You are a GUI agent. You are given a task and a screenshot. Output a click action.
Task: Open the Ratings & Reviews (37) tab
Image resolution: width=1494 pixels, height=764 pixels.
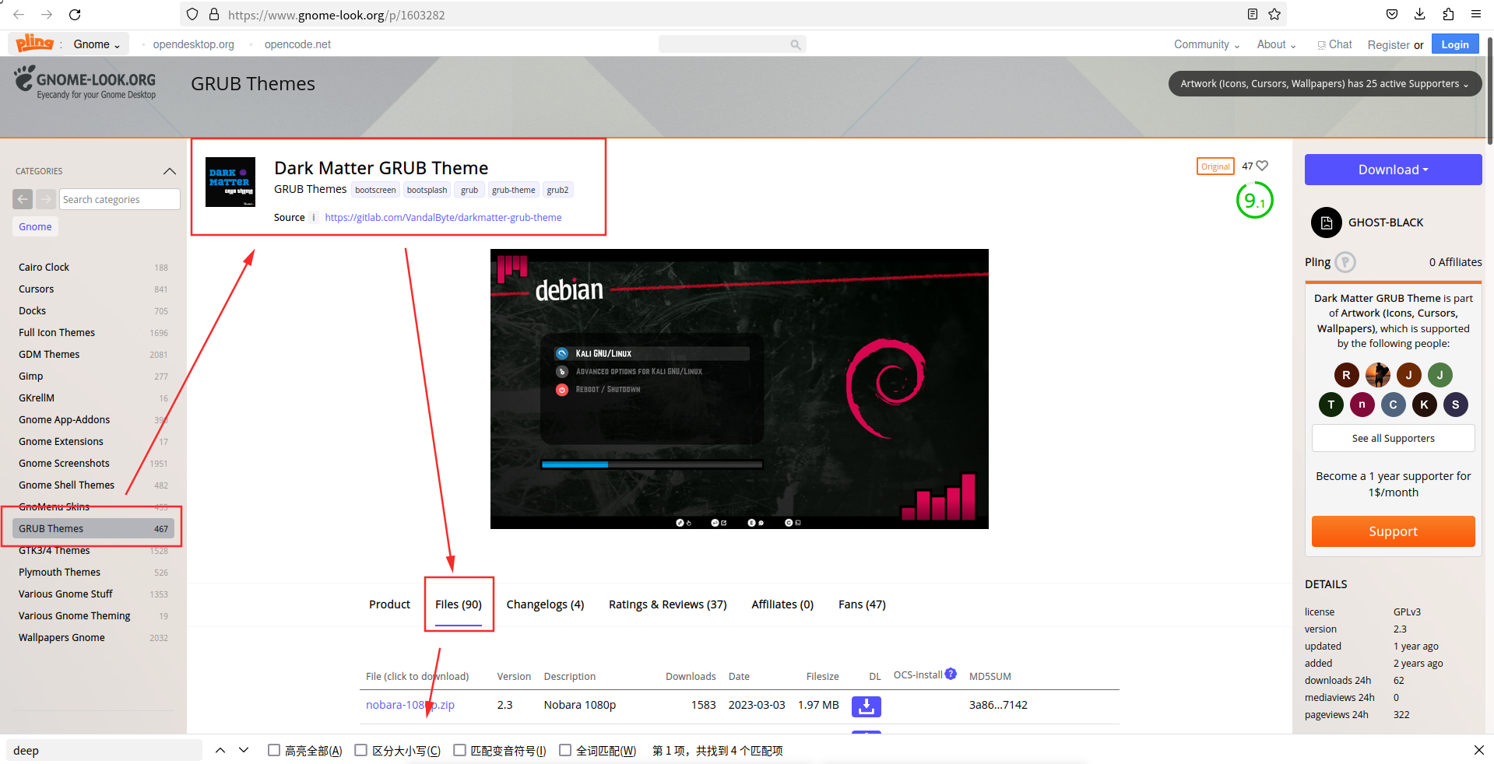click(667, 605)
